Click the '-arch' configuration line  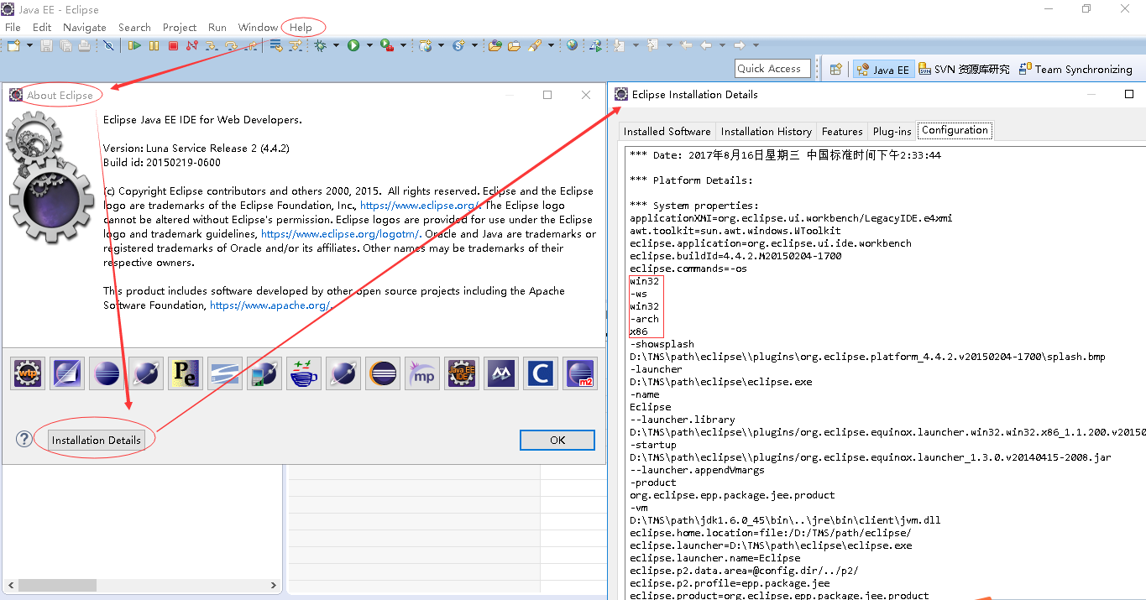[645, 319]
